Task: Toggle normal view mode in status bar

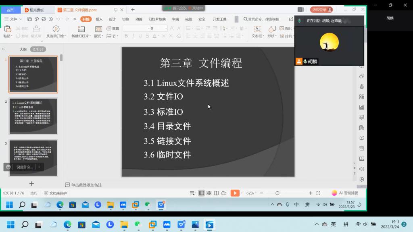Action: 201,193
